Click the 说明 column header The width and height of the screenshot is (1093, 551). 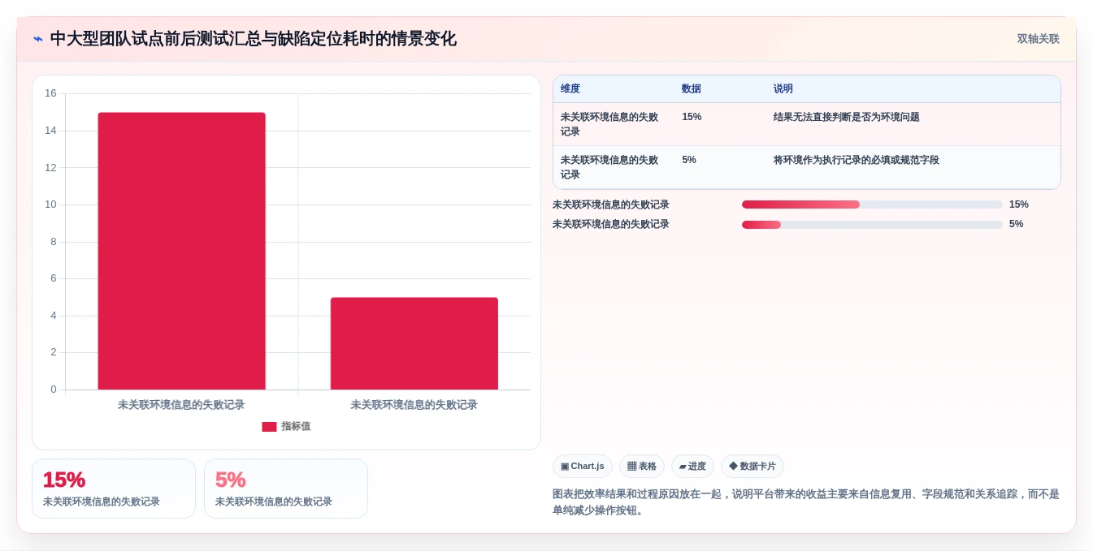click(x=783, y=89)
